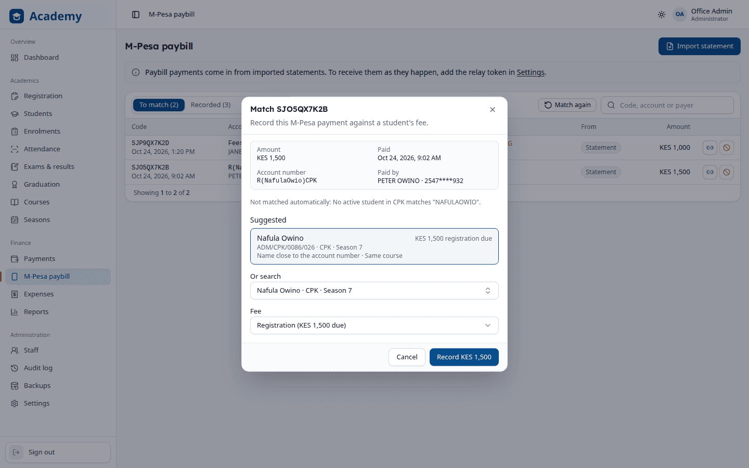The width and height of the screenshot is (749, 468).
Task: Switch to the To match (2) tab
Action: point(159,105)
